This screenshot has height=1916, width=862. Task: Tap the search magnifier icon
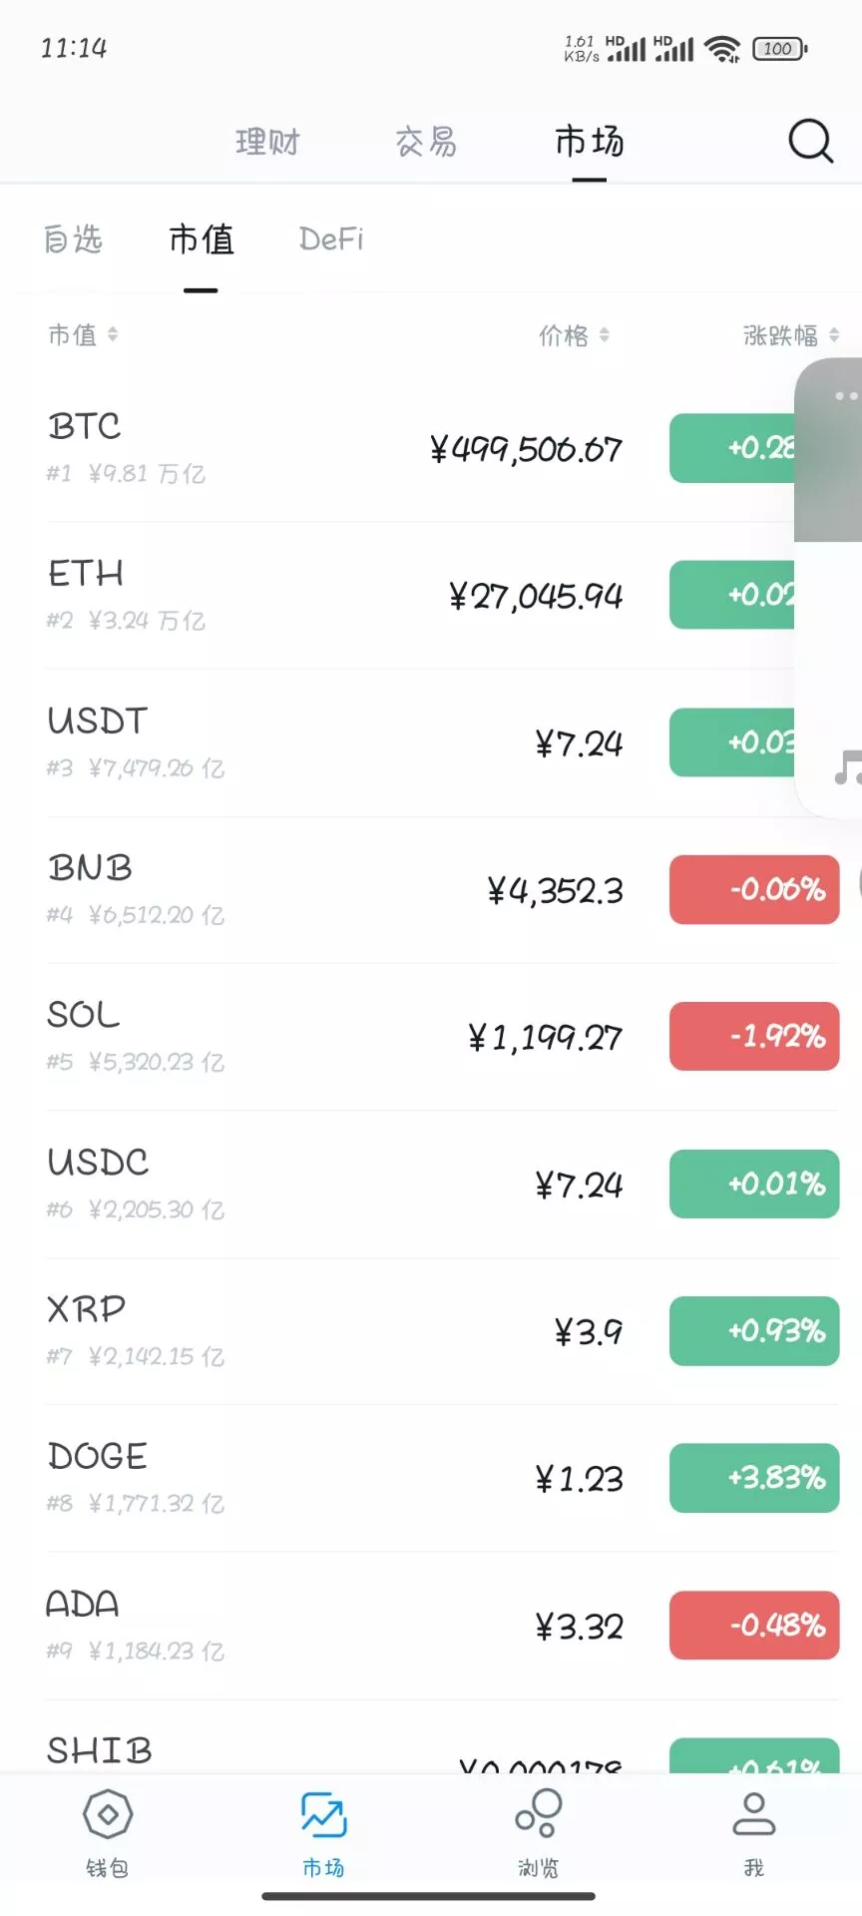coord(810,142)
